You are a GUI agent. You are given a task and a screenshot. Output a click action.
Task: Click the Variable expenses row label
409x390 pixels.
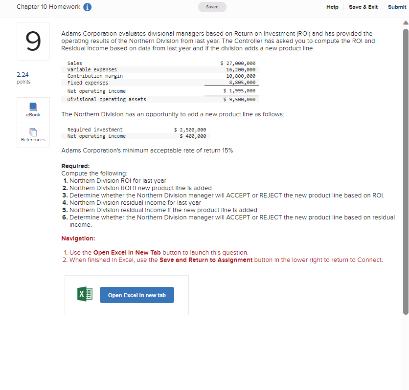tap(92, 69)
